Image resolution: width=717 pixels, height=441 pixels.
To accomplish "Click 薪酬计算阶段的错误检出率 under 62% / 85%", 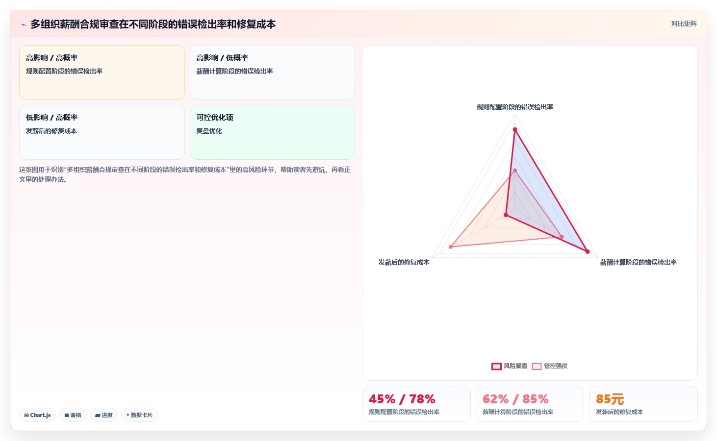I will point(518,412).
